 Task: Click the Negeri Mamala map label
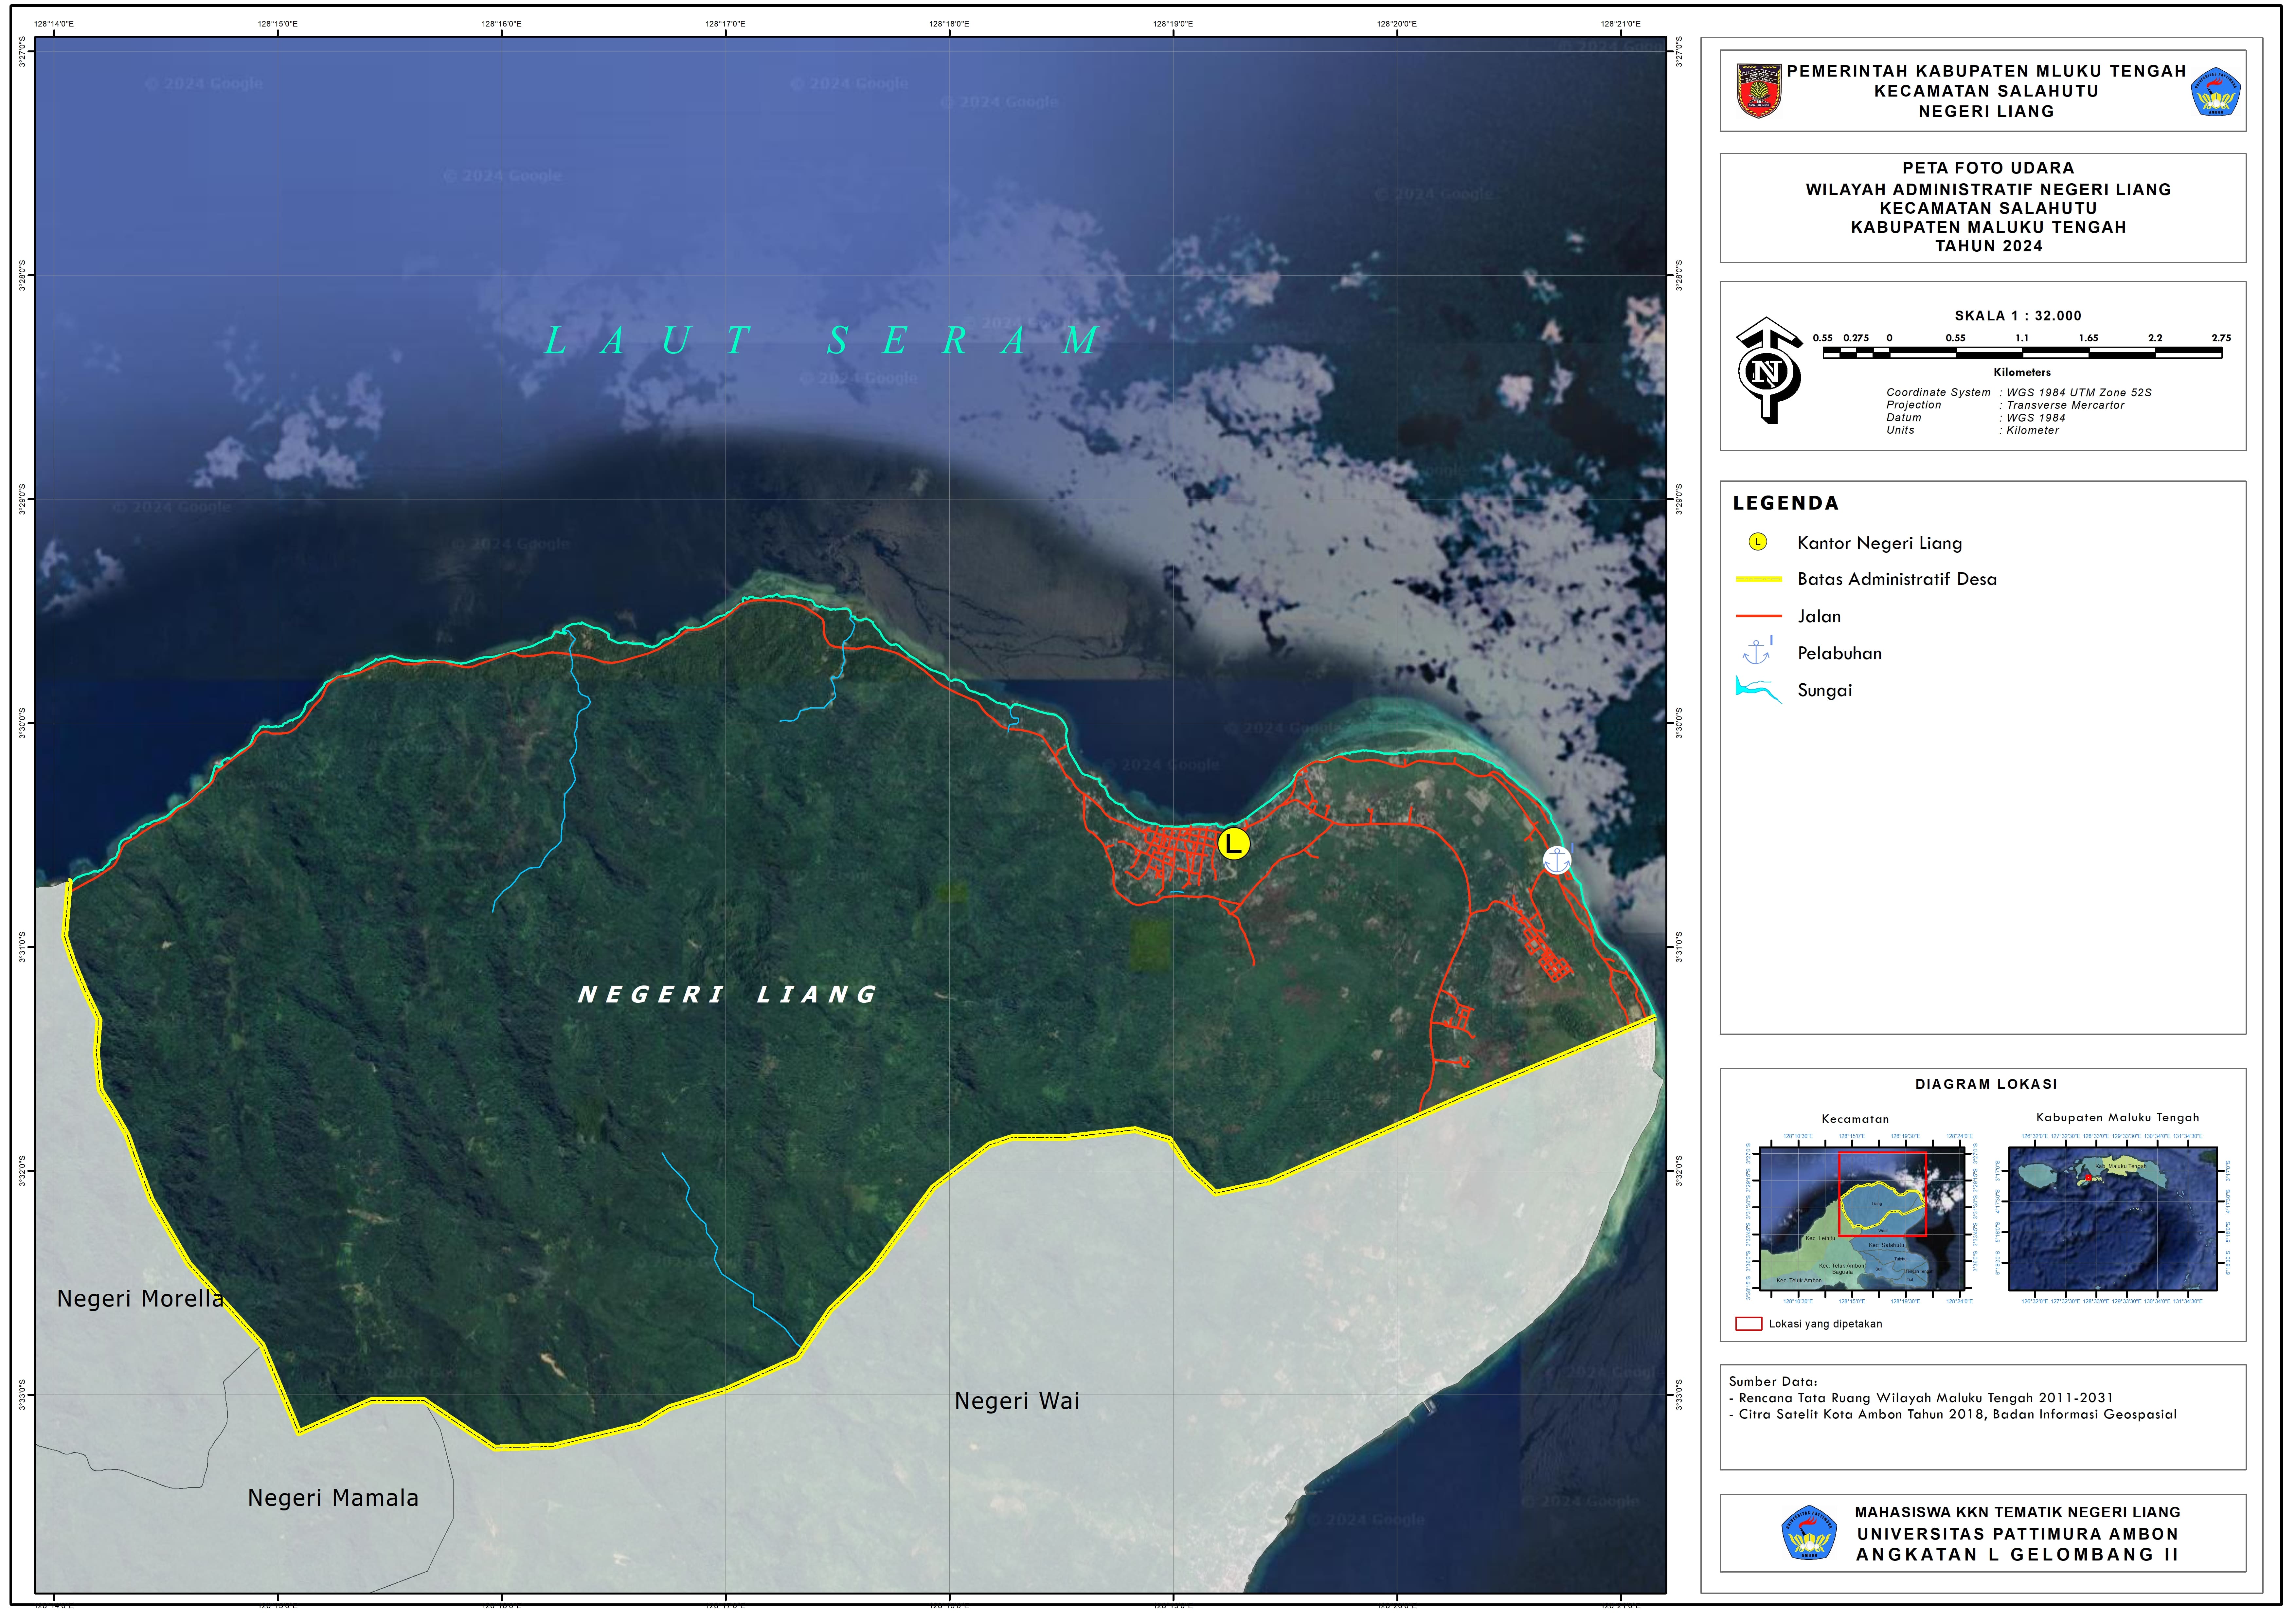tap(333, 1498)
